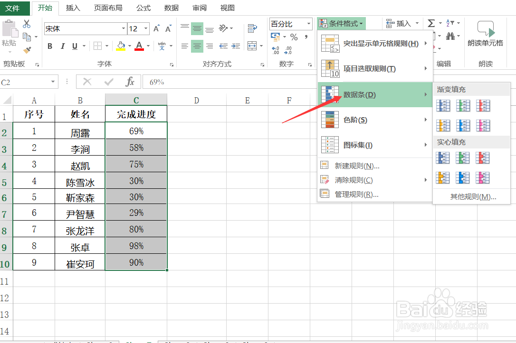Switch to the 页面布局 tab

coord(108,8)
